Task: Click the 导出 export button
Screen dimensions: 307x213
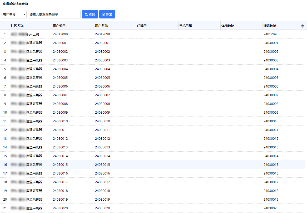Action: coord(107,14)
